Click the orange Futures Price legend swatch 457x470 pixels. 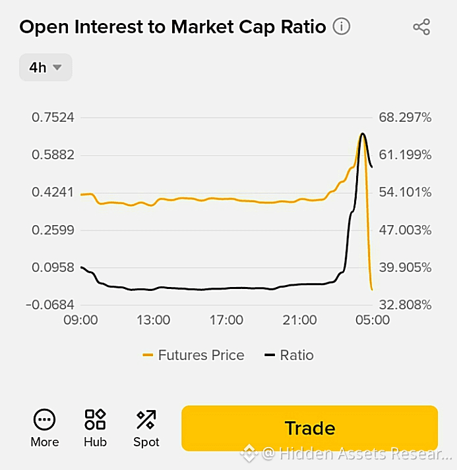(x=148, y=355)
